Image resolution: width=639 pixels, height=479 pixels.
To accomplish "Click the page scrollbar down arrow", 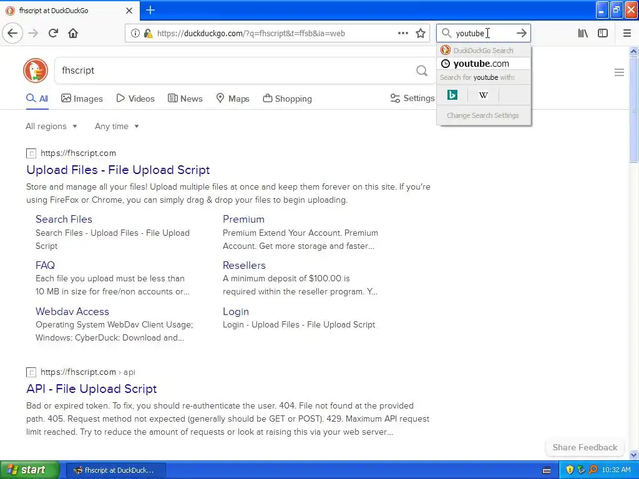I will 633,455.
